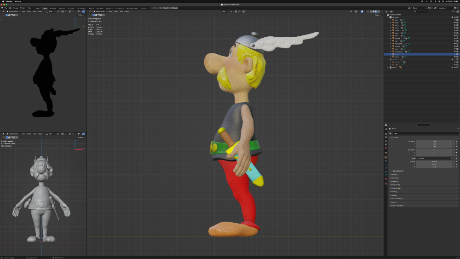Toggle eye icon of the top Collection row
460x259 pixels.
point(455,17)
